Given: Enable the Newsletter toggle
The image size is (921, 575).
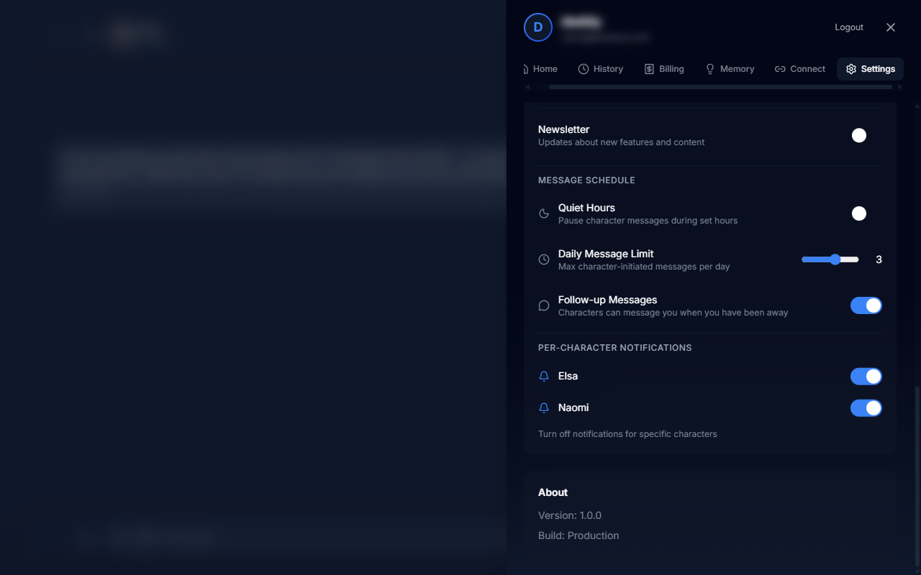Looking at the screenshot, I should click(866, 135).
